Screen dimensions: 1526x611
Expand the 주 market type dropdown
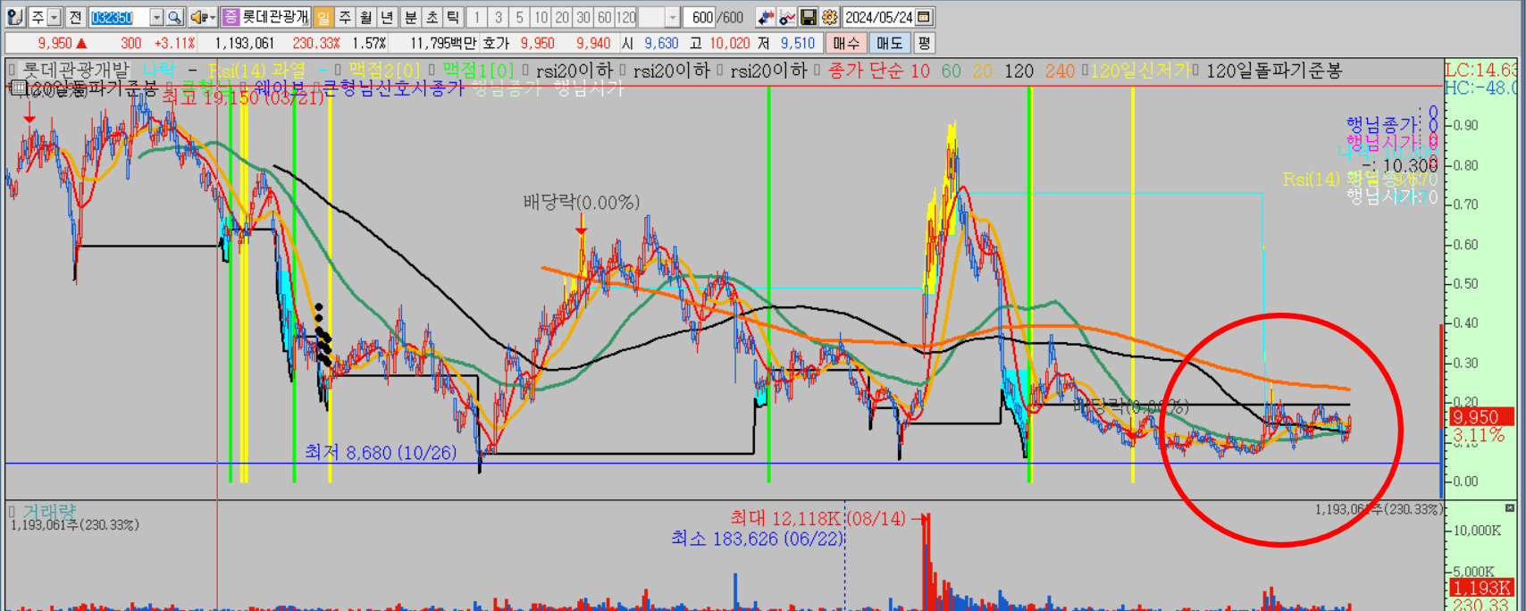coord(54,17)
